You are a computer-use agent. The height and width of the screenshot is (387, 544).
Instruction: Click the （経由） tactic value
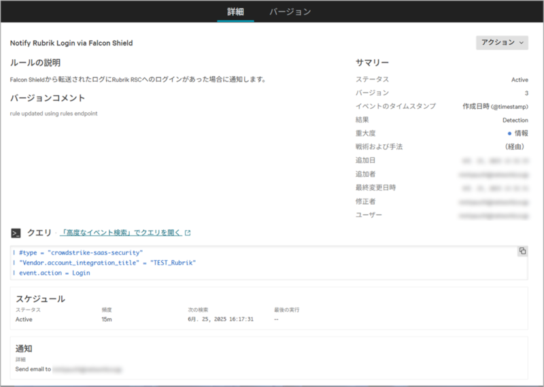point(515,147)
